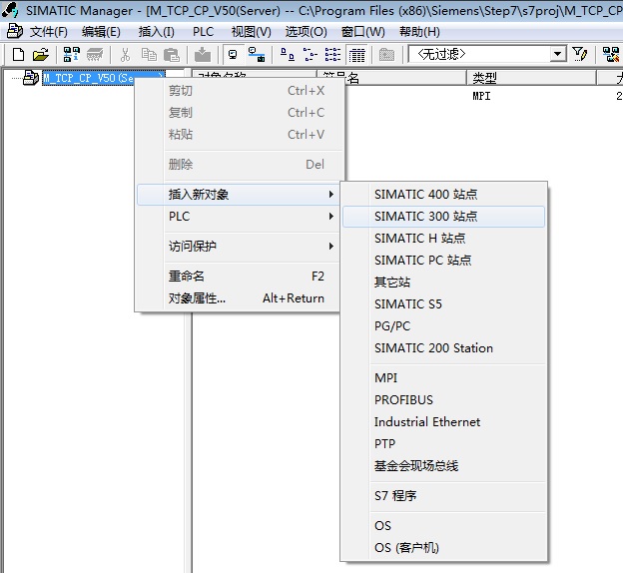
Task: Select OS (客户机) from the submenu
Action: pyautogui.click(x=443, y=548)
